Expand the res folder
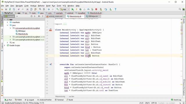Image resolution: width=186 pixels, height=104 pixels. click(x=8, y=42)
